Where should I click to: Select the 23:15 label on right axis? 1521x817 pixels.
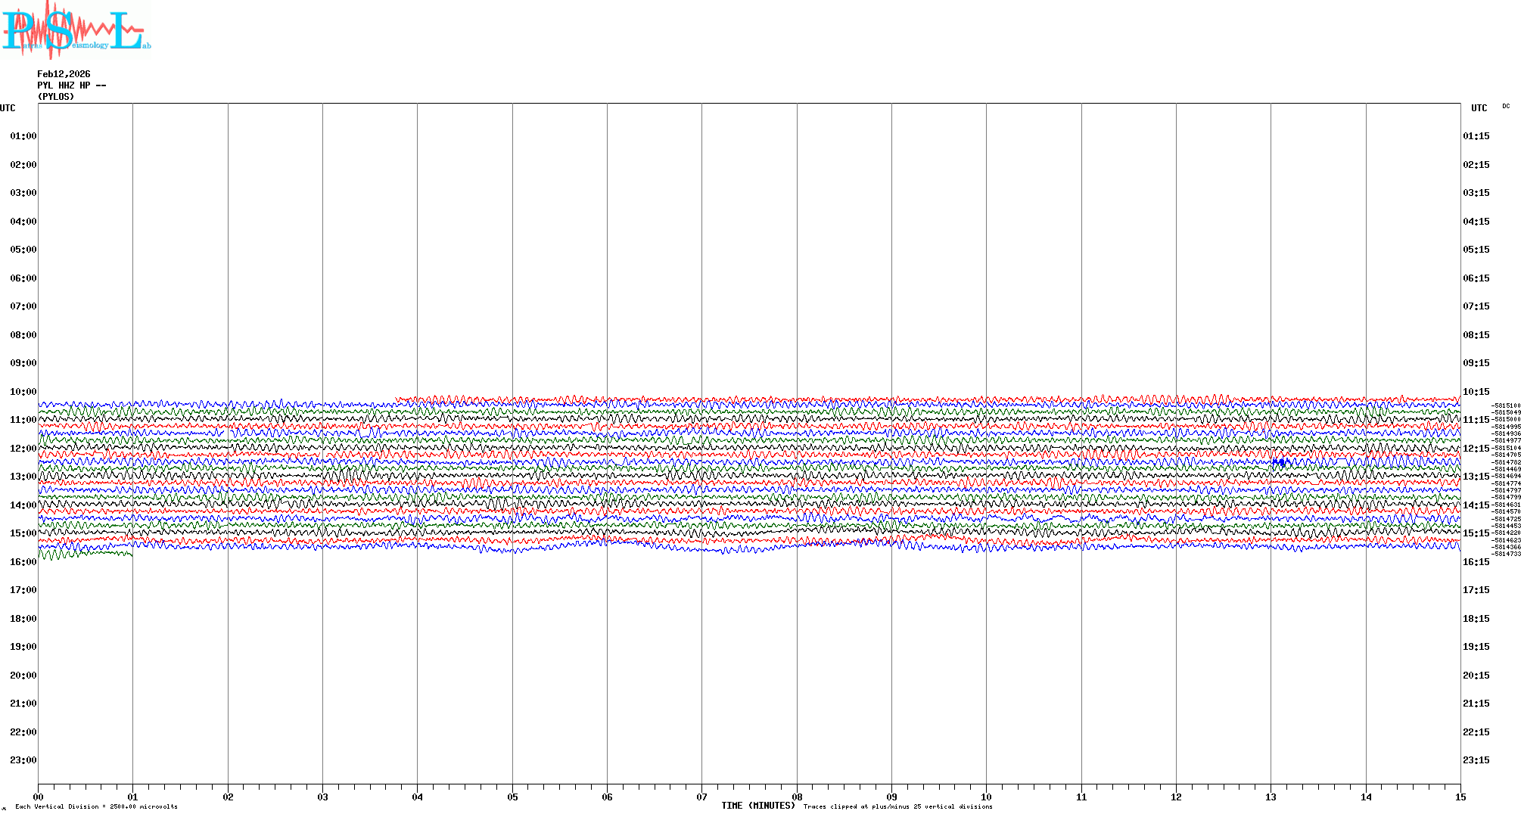pyautogui.click(x=1476, y=760)
